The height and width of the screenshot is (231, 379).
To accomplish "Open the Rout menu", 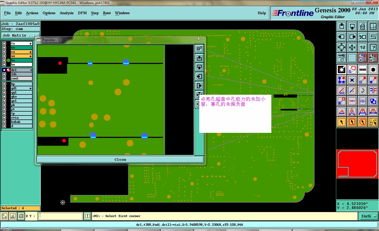I will (x=107, y=13).
